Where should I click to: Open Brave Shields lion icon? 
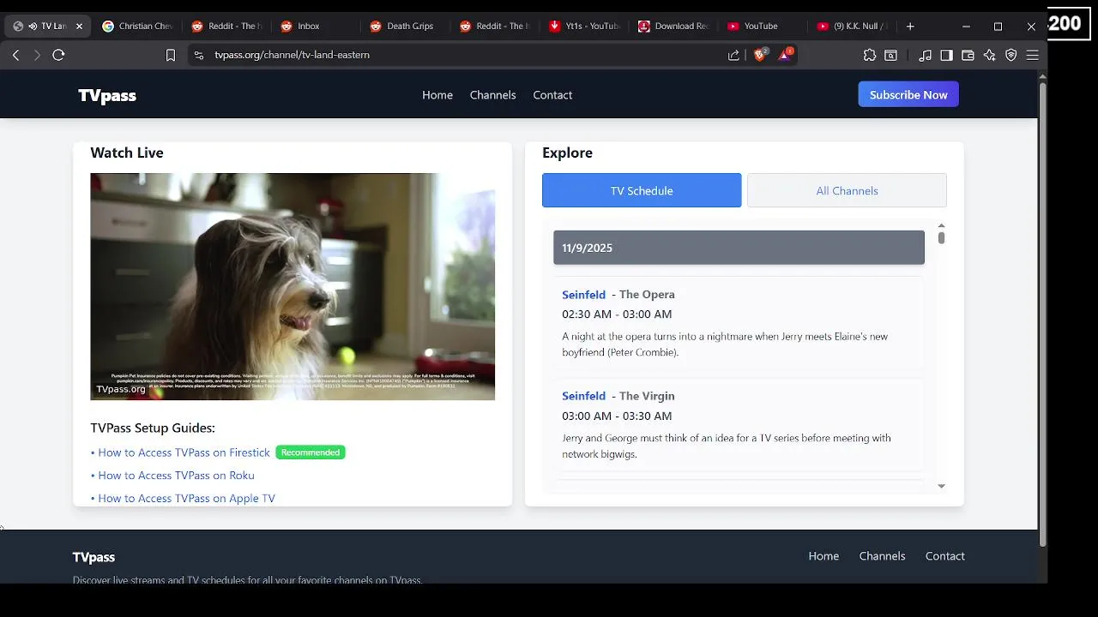click(x=760, y=55)
